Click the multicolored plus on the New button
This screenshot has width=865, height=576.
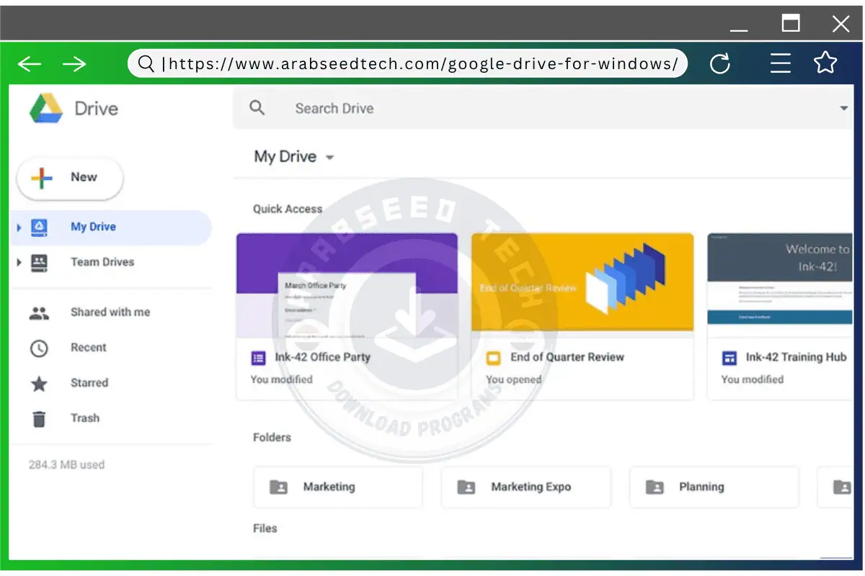[42, 176]
